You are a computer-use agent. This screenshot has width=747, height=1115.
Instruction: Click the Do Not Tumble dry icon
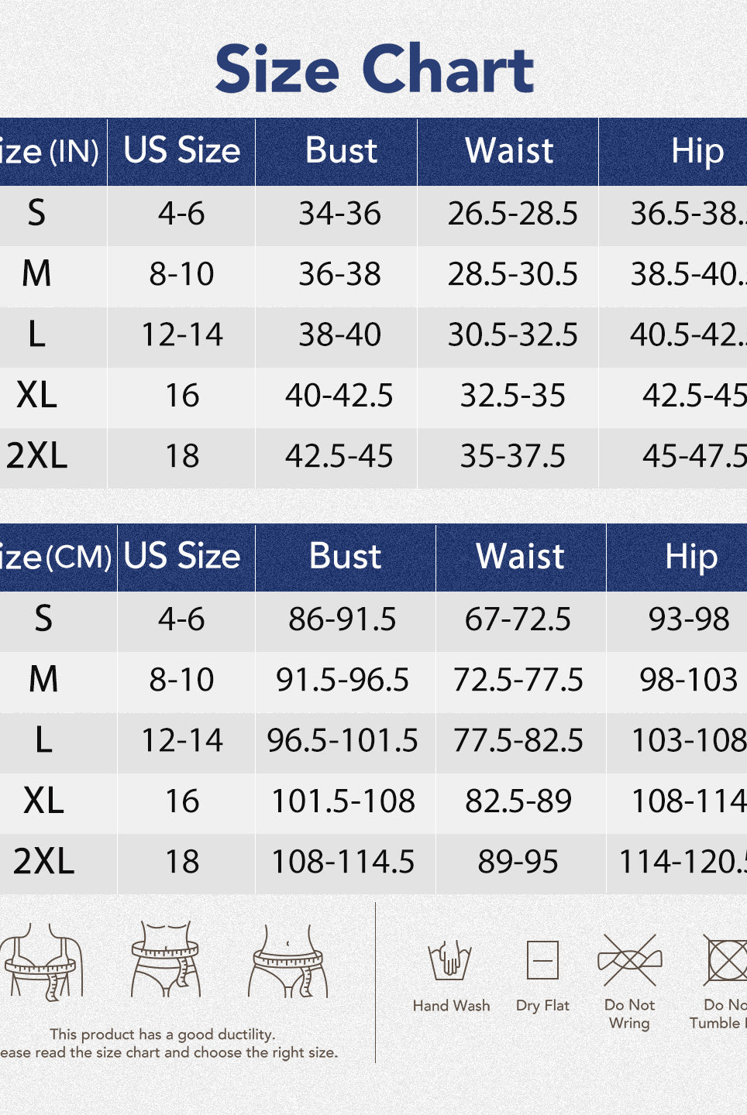726,961
